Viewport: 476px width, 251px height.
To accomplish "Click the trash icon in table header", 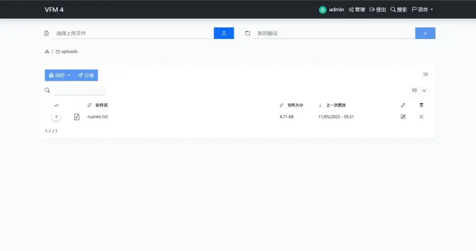I will (421, 105).
